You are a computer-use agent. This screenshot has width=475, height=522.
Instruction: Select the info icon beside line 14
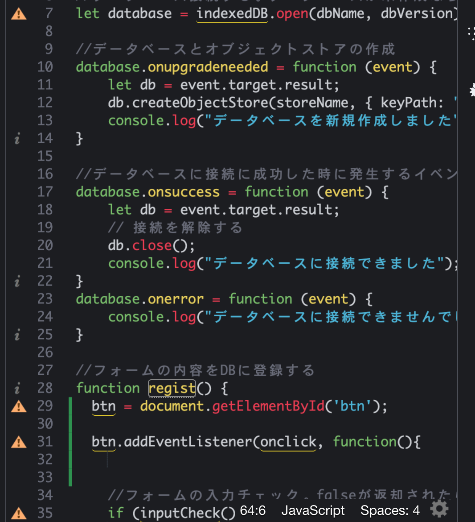(x=16, y=138)
